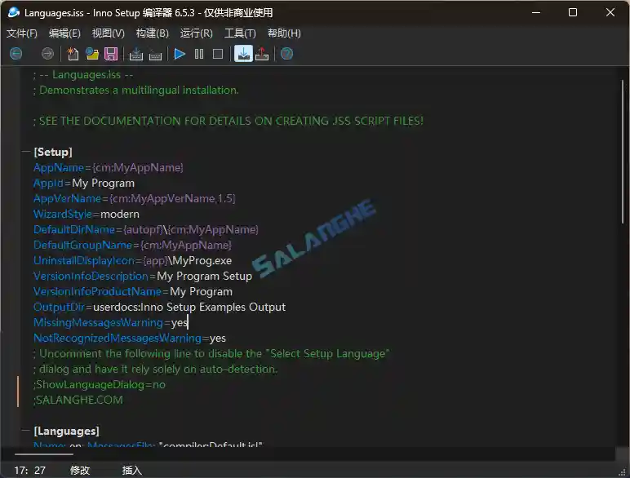Toggle the Target Uninstall button
630x478 pixels.
[x=262, y=54]
